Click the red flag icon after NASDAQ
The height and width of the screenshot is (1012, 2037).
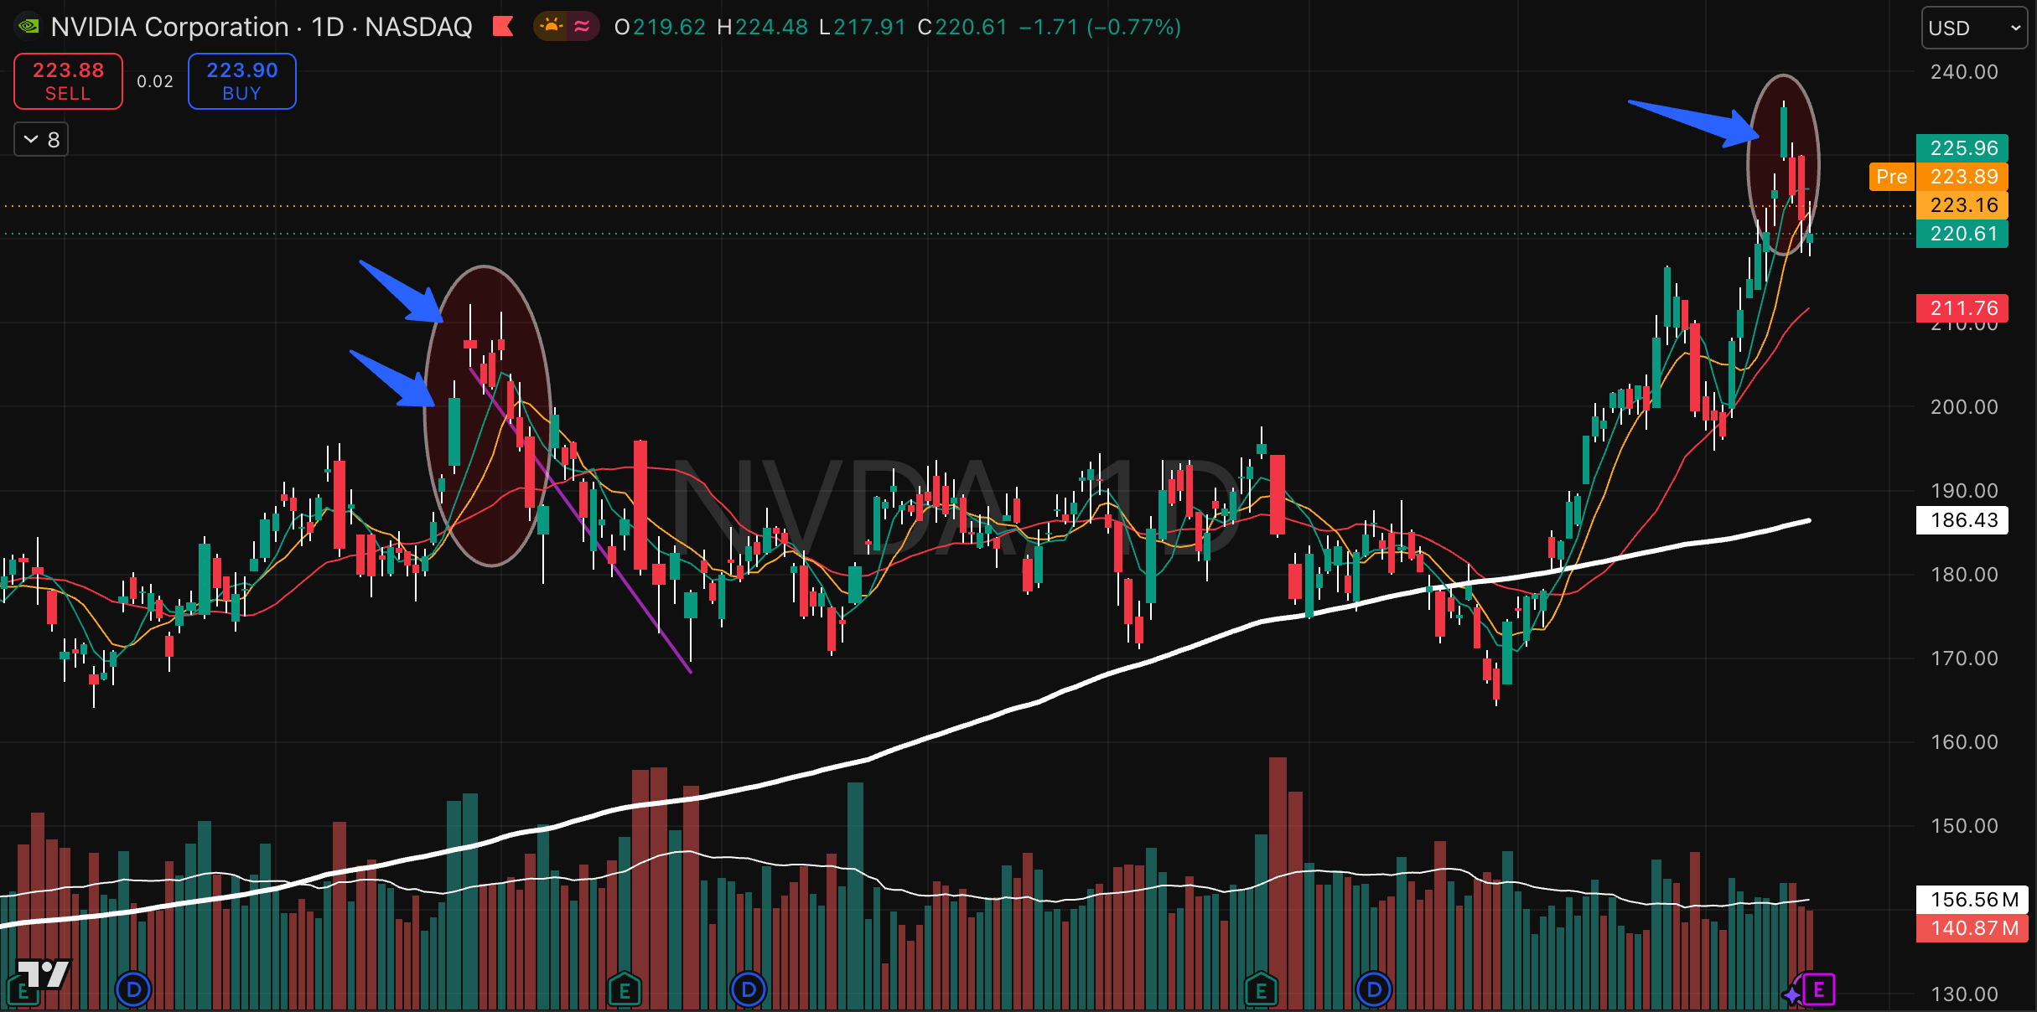pyautogui.click(x=502, y=27)
